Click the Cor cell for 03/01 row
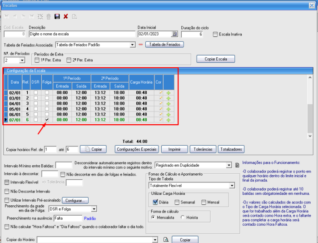This screenshot has width=318, height=243. tap(159, 98)
